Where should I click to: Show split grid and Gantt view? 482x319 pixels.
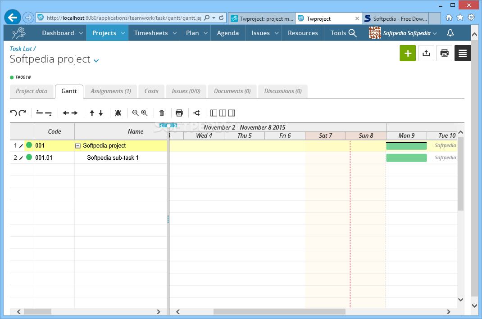[223, 113]
